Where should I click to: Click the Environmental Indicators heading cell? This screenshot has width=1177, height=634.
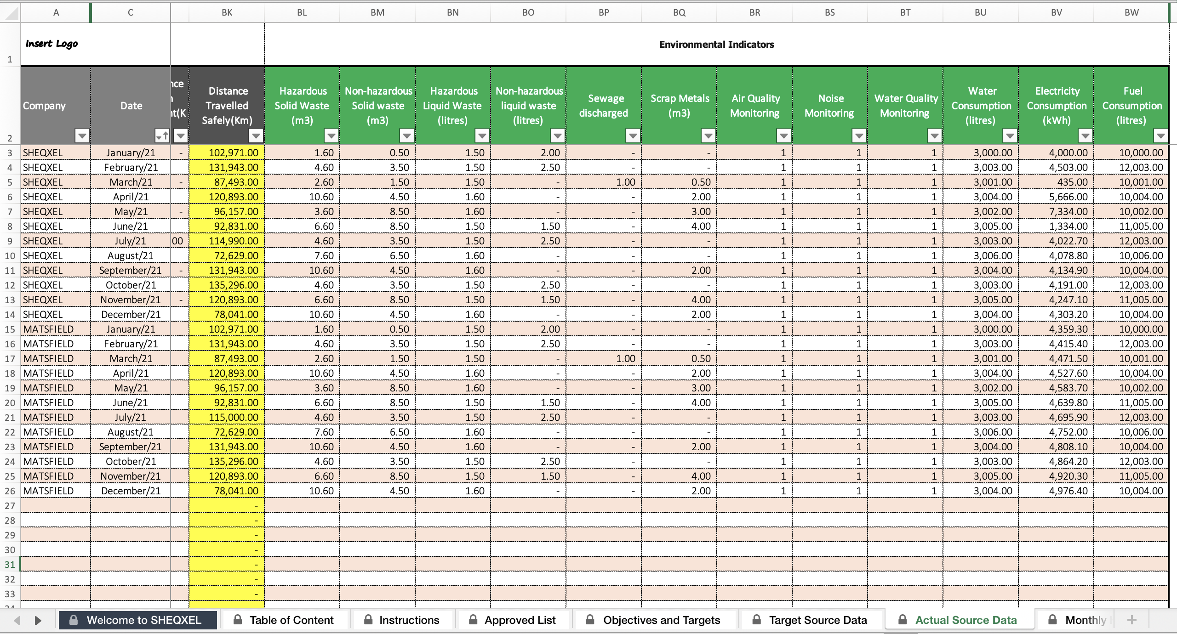[716, 44]
